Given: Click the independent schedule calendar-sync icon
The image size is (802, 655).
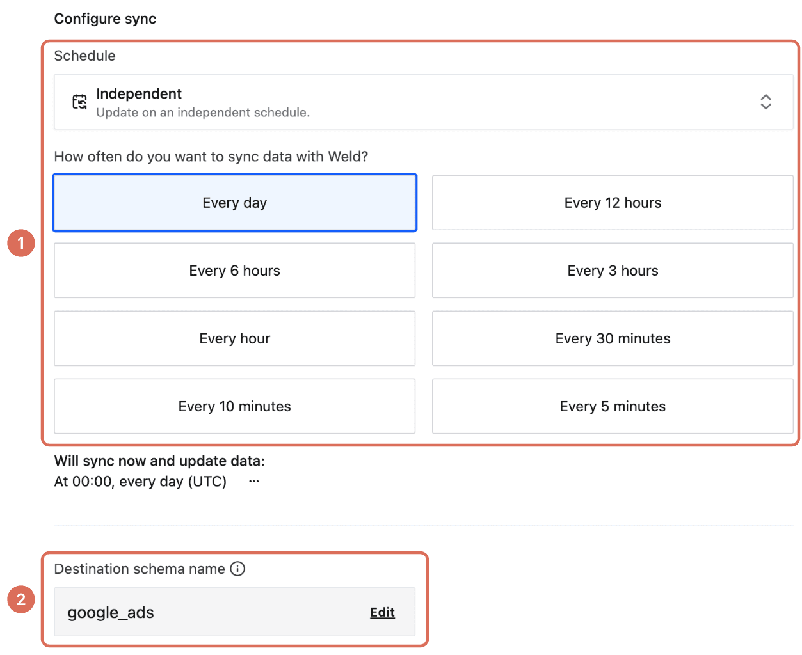Looking at the screenshot, I should point(79,102).
